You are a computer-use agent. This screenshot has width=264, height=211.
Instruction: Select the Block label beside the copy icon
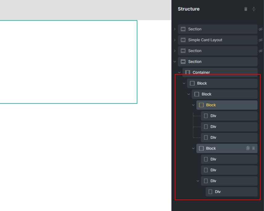(211, 148)
